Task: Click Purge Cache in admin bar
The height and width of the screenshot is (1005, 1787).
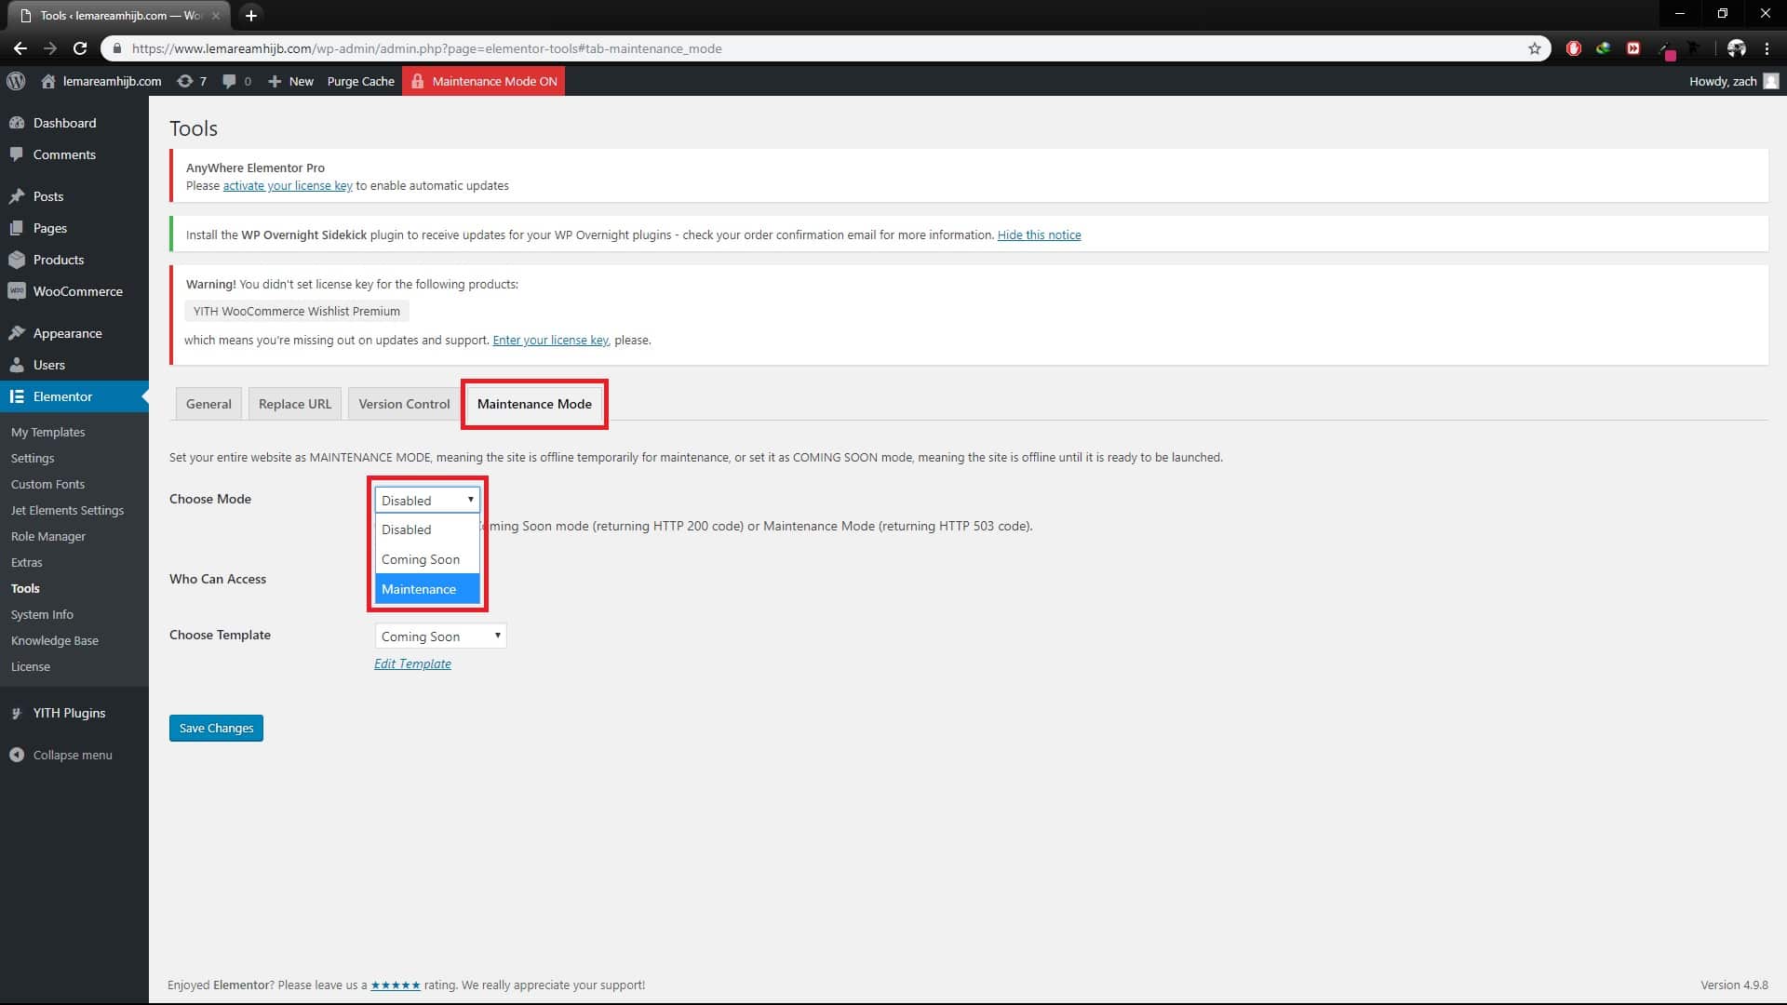Action: pyautogui.click(x=361, y=81)
